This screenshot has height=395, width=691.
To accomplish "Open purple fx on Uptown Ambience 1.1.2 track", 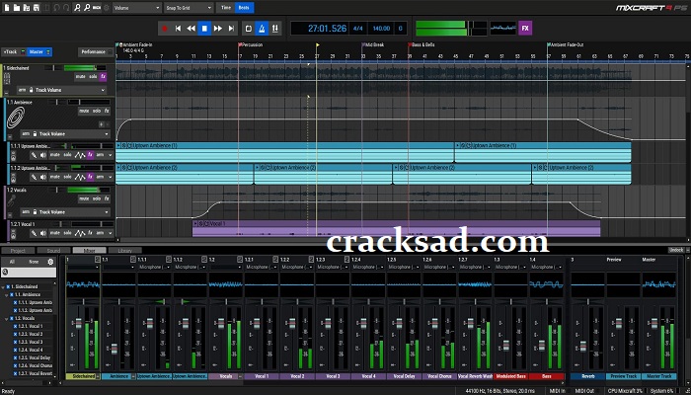I will [x=90, y=177].
